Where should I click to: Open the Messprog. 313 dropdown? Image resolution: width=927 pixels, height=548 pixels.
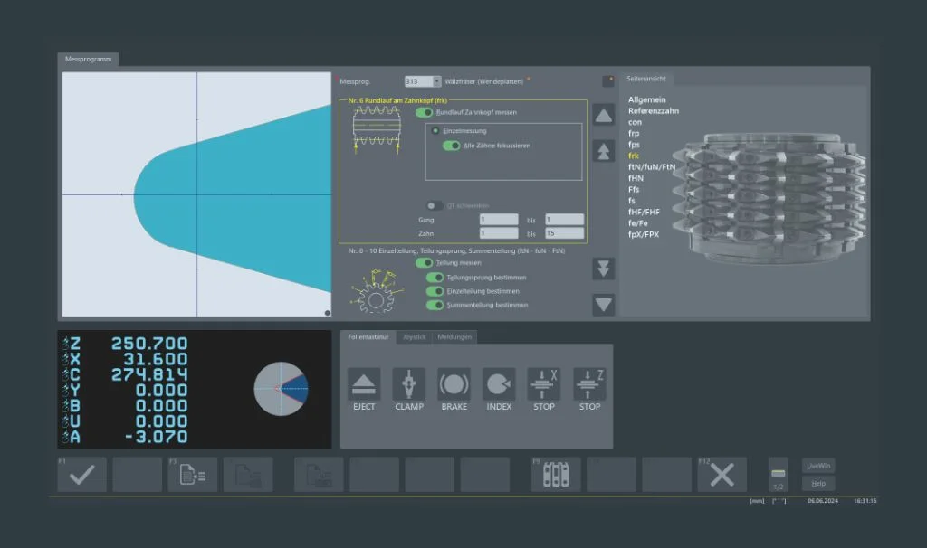[436, 81]
